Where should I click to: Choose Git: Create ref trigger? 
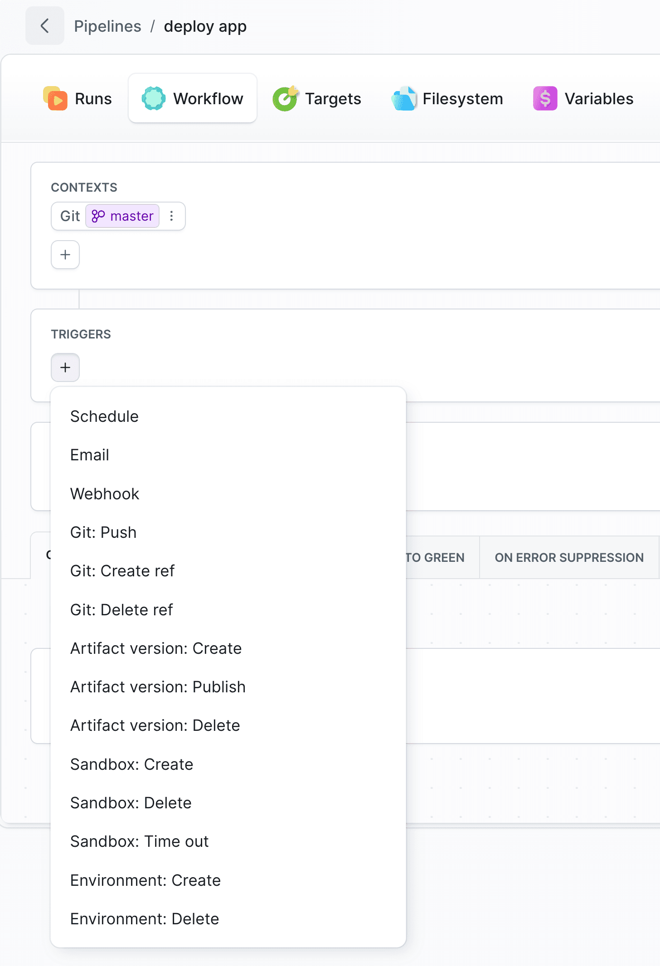(122, 571)
